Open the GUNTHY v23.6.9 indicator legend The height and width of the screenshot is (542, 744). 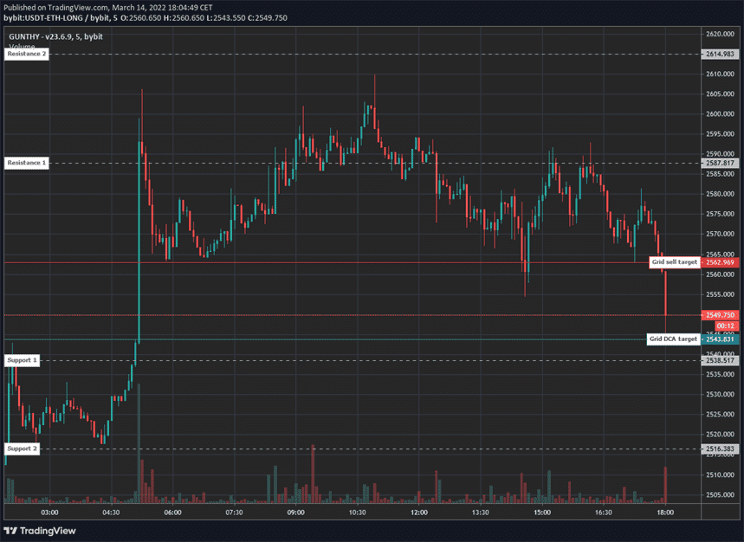pyautogui.click(x=54, y=35)
